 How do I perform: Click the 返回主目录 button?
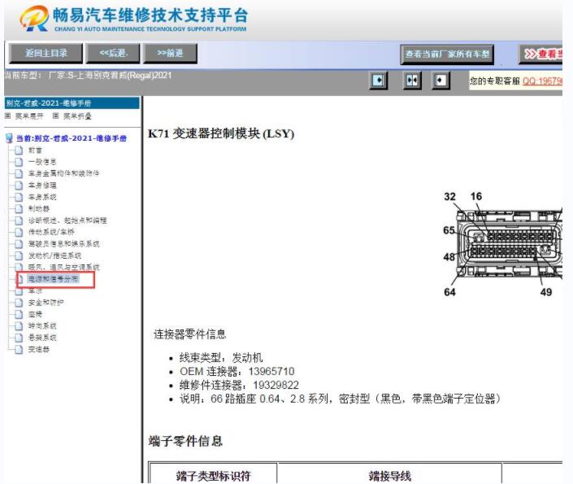(46, 54)
